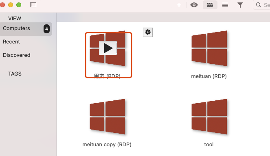Focus the search field

coord(261,5)
